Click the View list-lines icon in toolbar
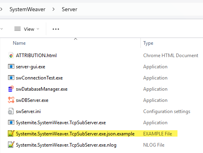This screenshot has width=203, height=153. pos(18,29)
